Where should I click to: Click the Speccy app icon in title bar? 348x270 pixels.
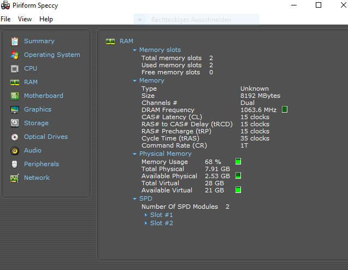pos(5,5)
